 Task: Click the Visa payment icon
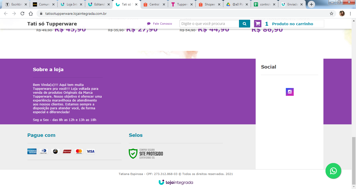point(90,151)
